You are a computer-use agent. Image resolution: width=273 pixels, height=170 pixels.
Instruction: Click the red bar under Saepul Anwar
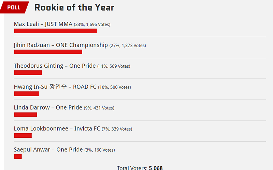tap(18, 156)
